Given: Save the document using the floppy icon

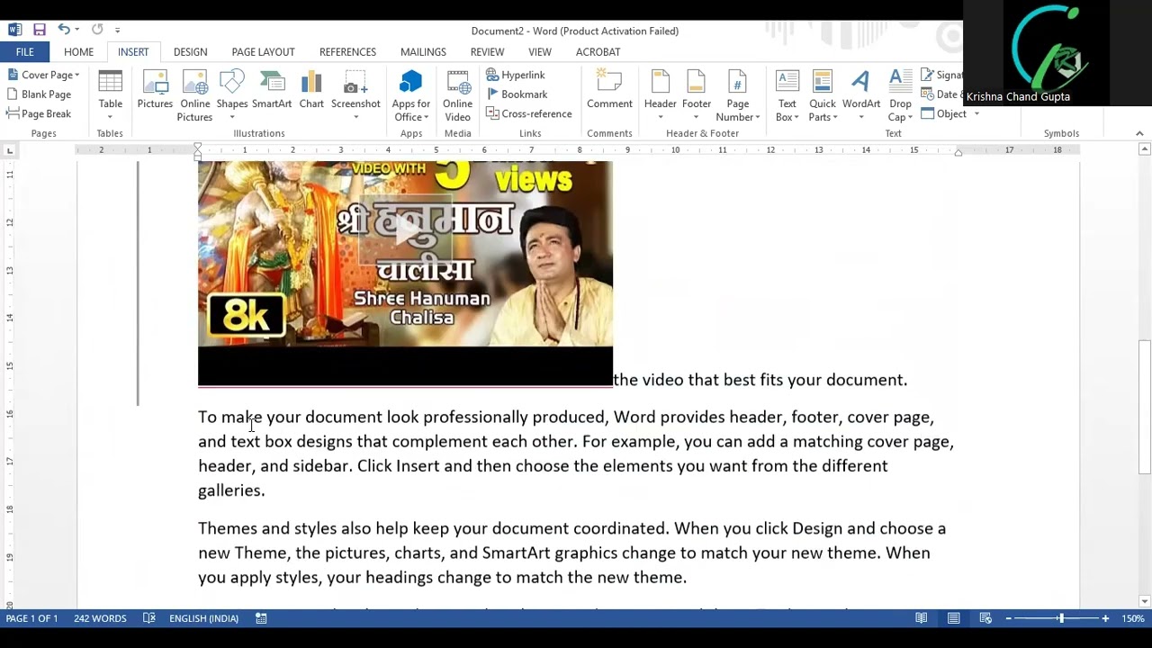Looking at the screenshot, I should [x=40, y=30].
